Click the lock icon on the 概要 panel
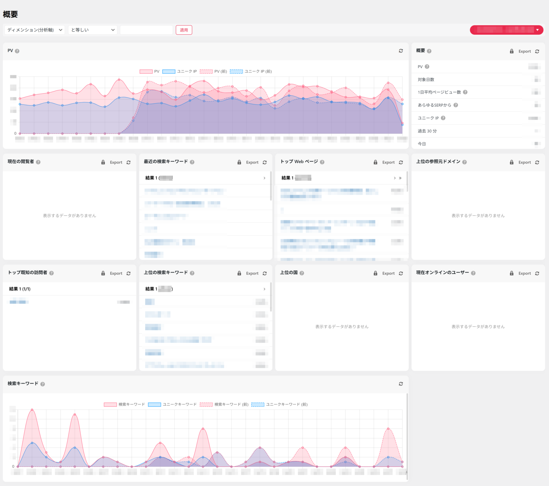Image resolution: width=549 pixels, height=486 pixels. [x=511, y=51]
